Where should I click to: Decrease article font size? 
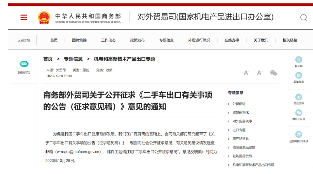246,73
